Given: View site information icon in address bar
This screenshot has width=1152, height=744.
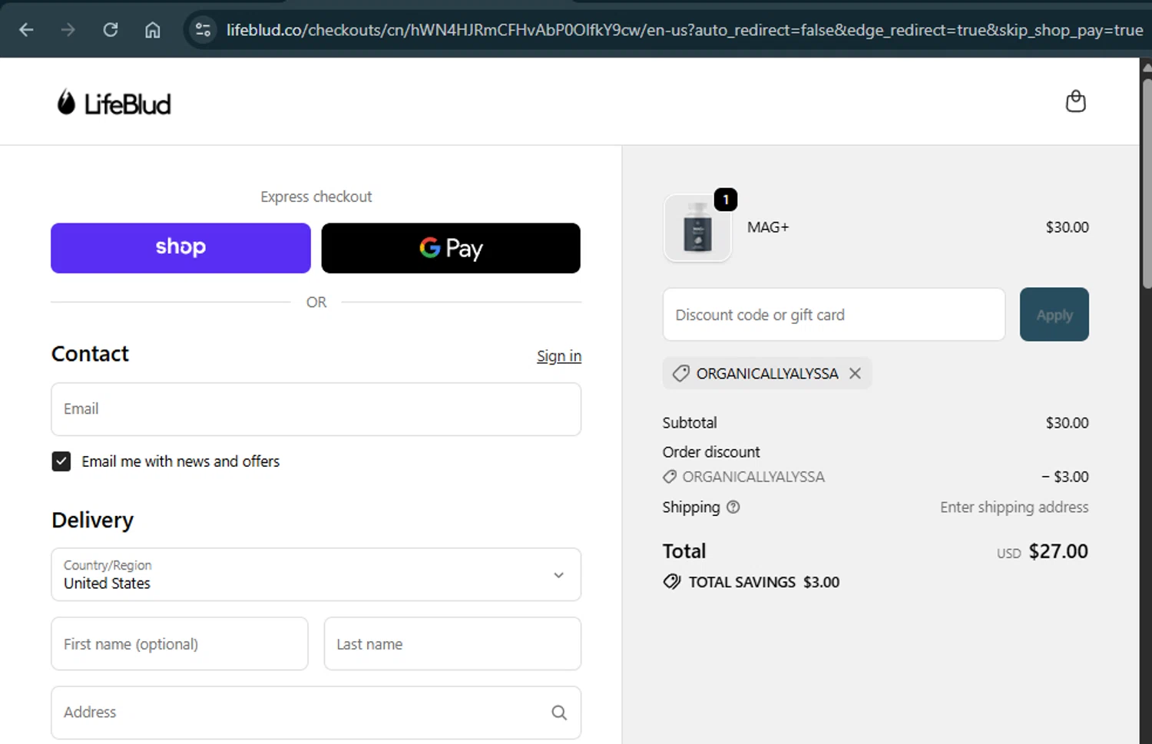Looking at the screenshot, I should tap(203, 30).
